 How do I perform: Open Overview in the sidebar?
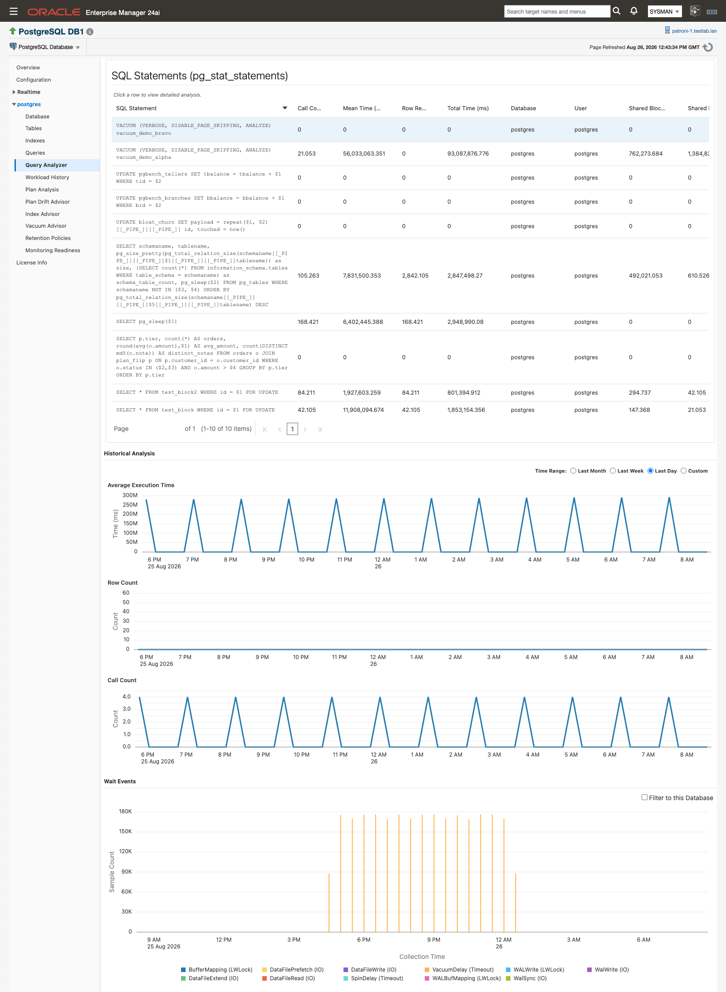tap(28, 68)
